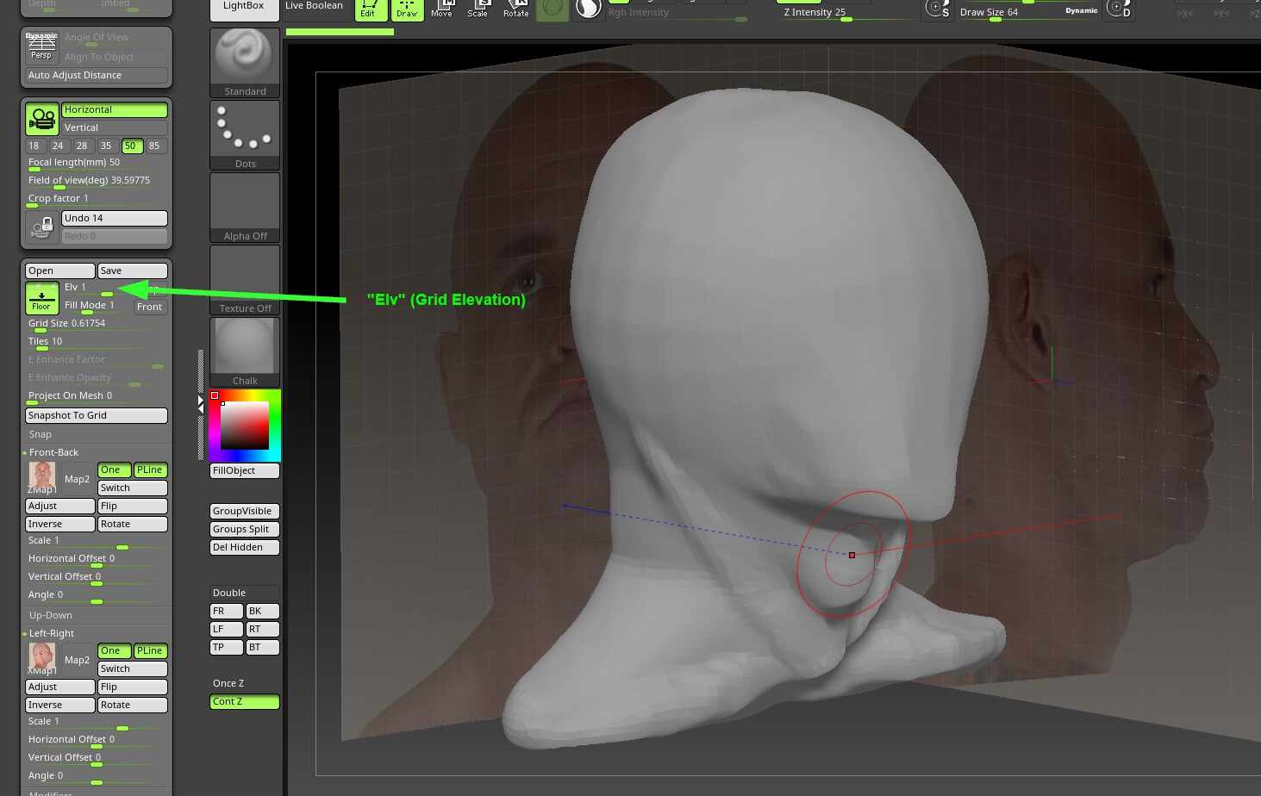1261x796 pixels.
Task: Toggle One in the Front-Back section
Action: tap(114, 470)
